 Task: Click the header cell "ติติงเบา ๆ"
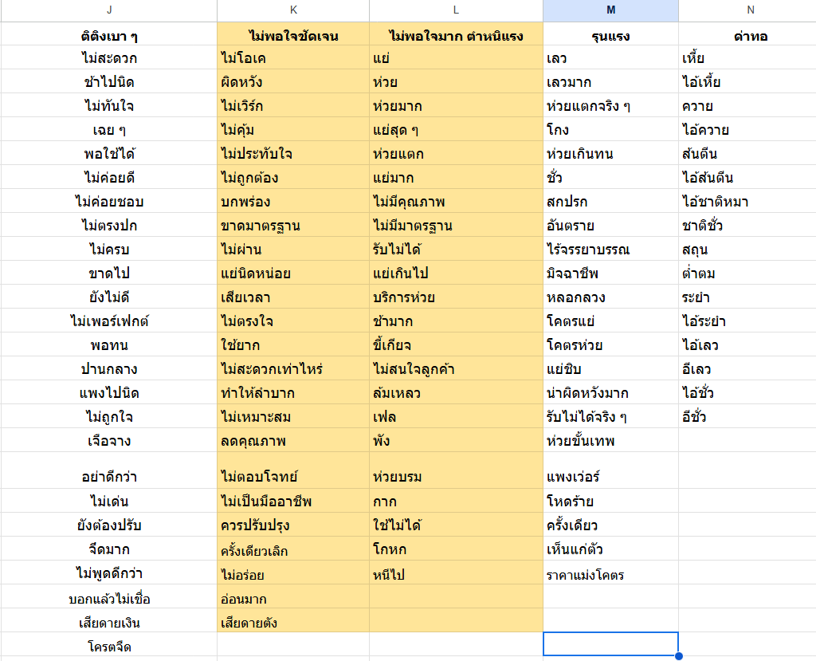tap(109, 36)
